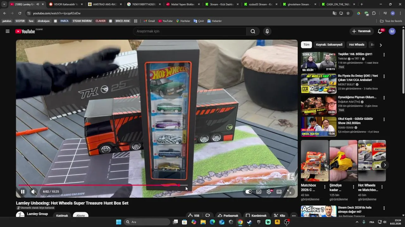Click the Abone subscribe button

point(81,216)
